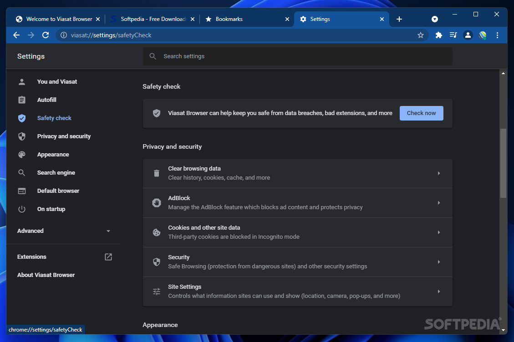Open AdBlock settings row
The height and width of the screenshot is (342, 514).
coord(297,203)
